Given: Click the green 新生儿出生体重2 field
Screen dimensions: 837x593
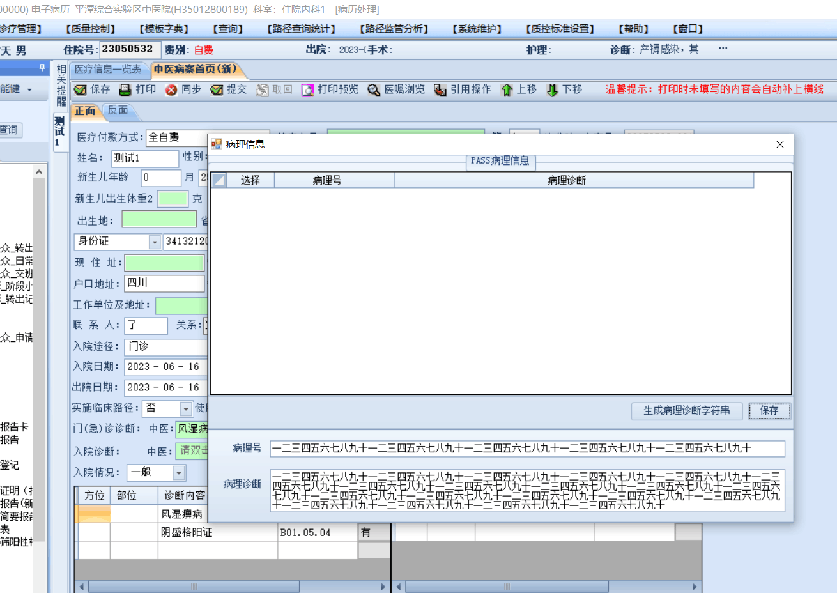Looking at the screenshot, I should [173, 199].
